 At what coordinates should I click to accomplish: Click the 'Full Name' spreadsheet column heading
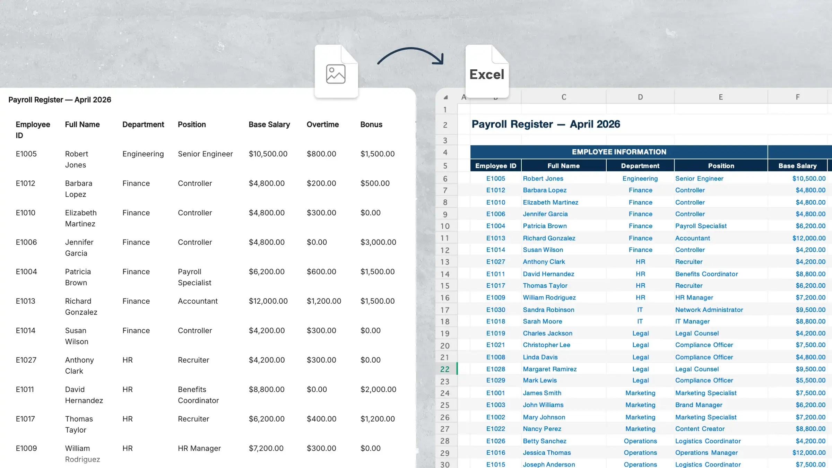pos(563,166)
